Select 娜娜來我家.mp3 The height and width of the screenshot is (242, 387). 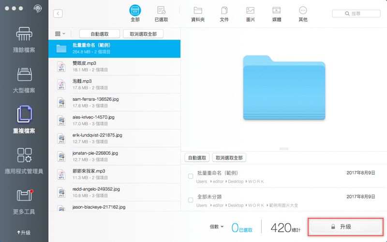[x=114, y=175]
